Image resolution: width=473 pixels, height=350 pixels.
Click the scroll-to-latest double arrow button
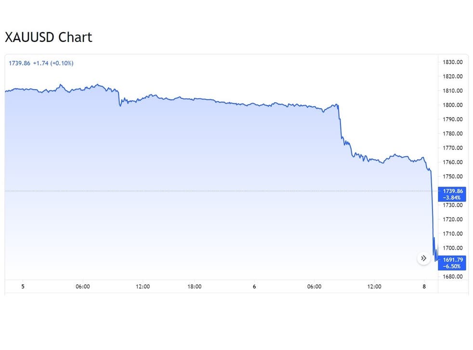click(x=423, y=258)
